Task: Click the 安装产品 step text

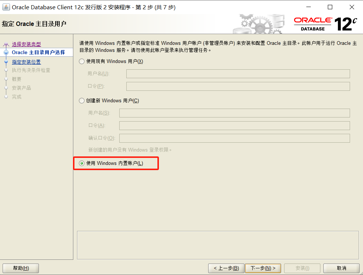Action: tap(21, 88)
